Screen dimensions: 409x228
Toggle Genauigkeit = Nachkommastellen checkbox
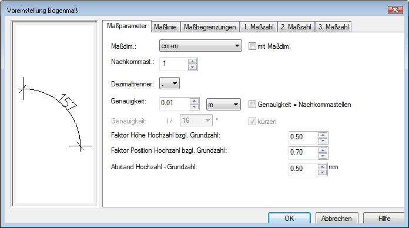click(252, 105)
